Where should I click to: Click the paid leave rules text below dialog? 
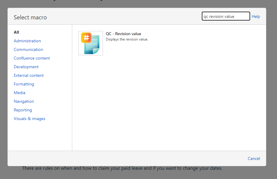[x=122, y=168]
